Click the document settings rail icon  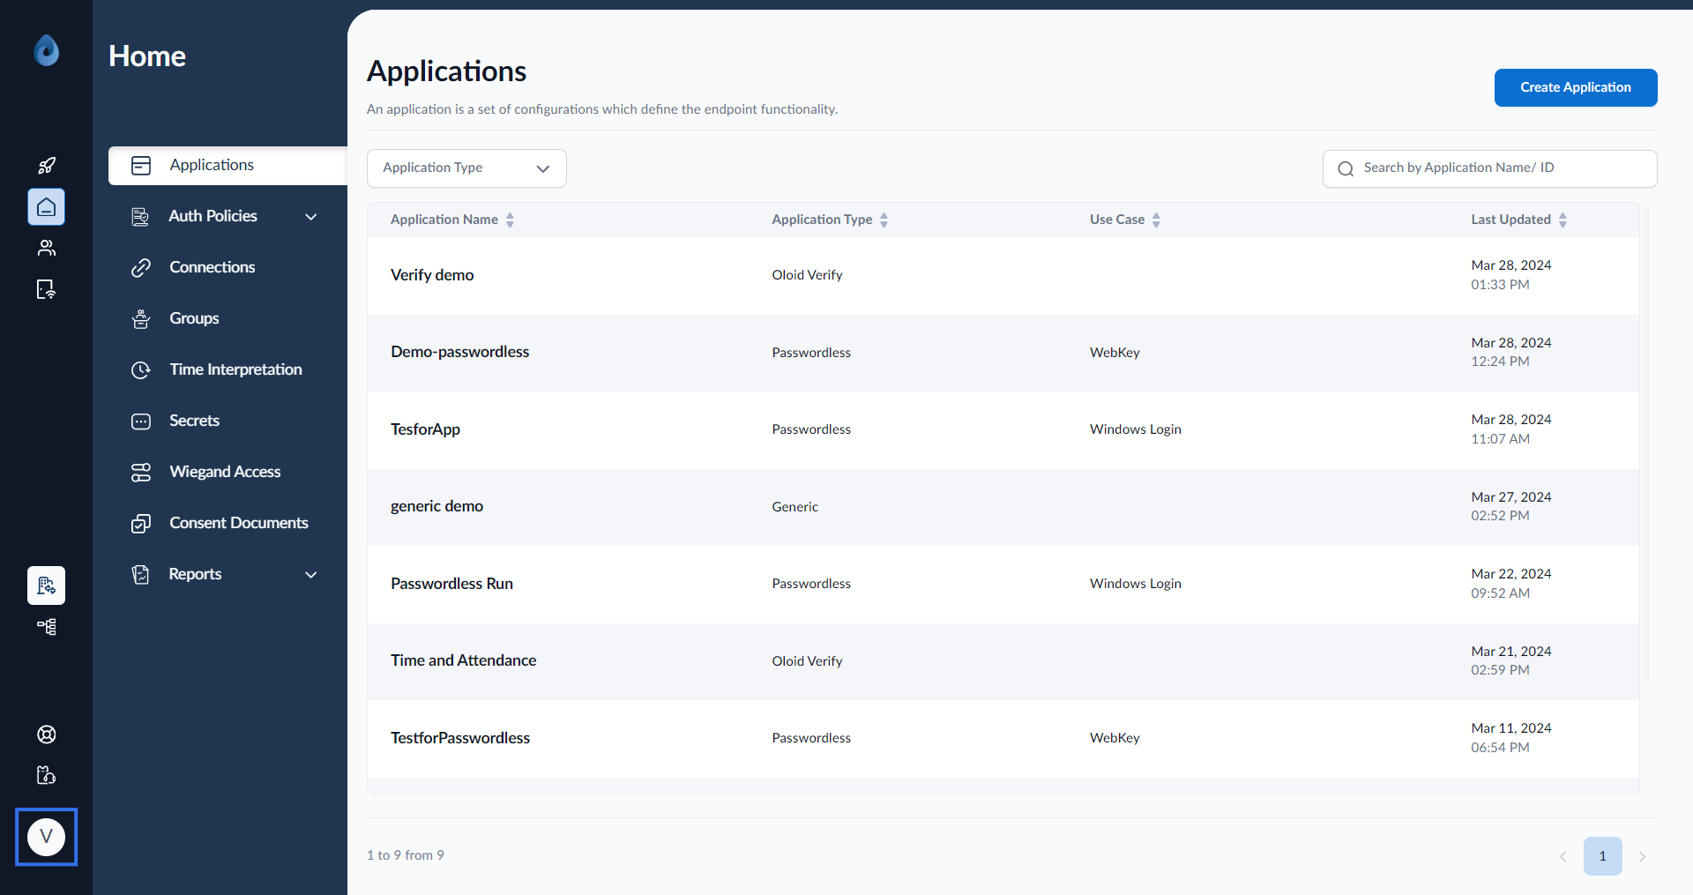tap(47, 585)
